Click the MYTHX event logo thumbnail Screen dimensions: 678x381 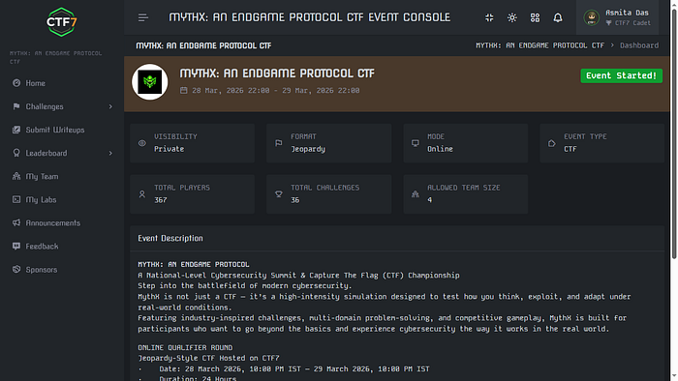(x=149, y=82)
